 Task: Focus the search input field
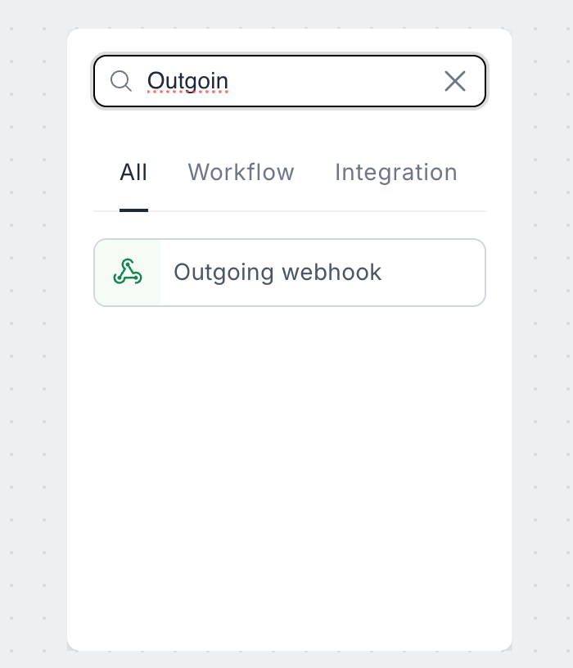[327, 81]
